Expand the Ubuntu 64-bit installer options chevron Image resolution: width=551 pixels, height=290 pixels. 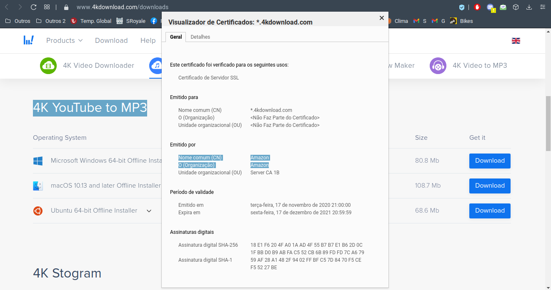(x=149, y=211)
